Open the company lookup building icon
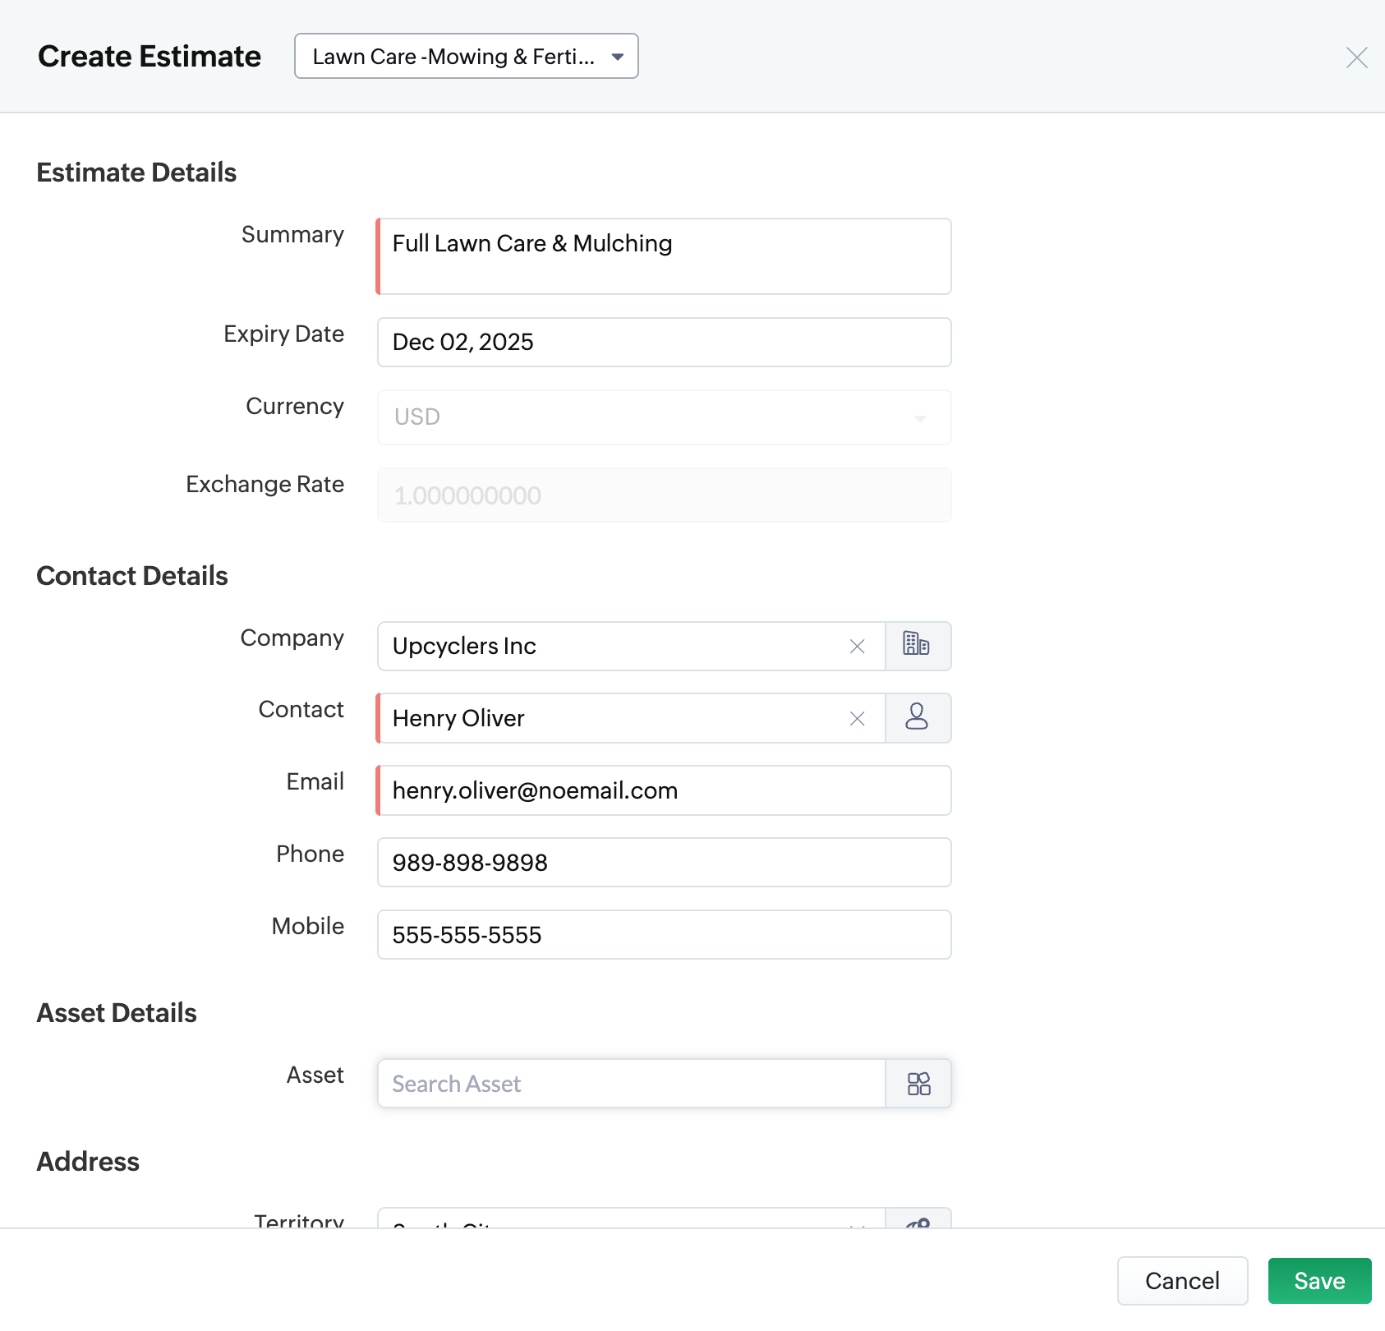This screenshot has height=1331, width=1385. (x=918, y=646)
